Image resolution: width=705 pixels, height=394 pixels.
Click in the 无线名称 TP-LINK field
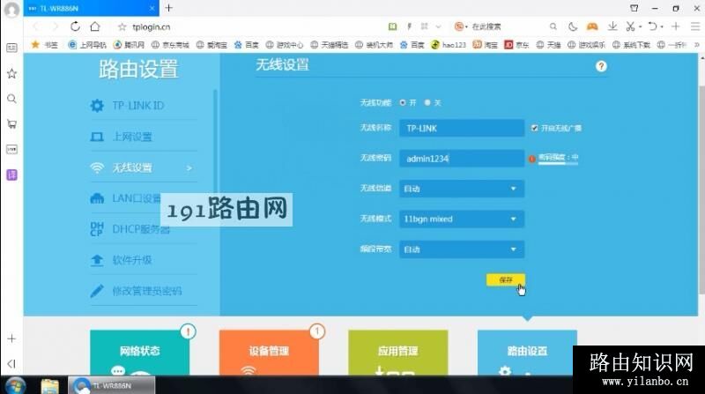click(x=462, y=128)
